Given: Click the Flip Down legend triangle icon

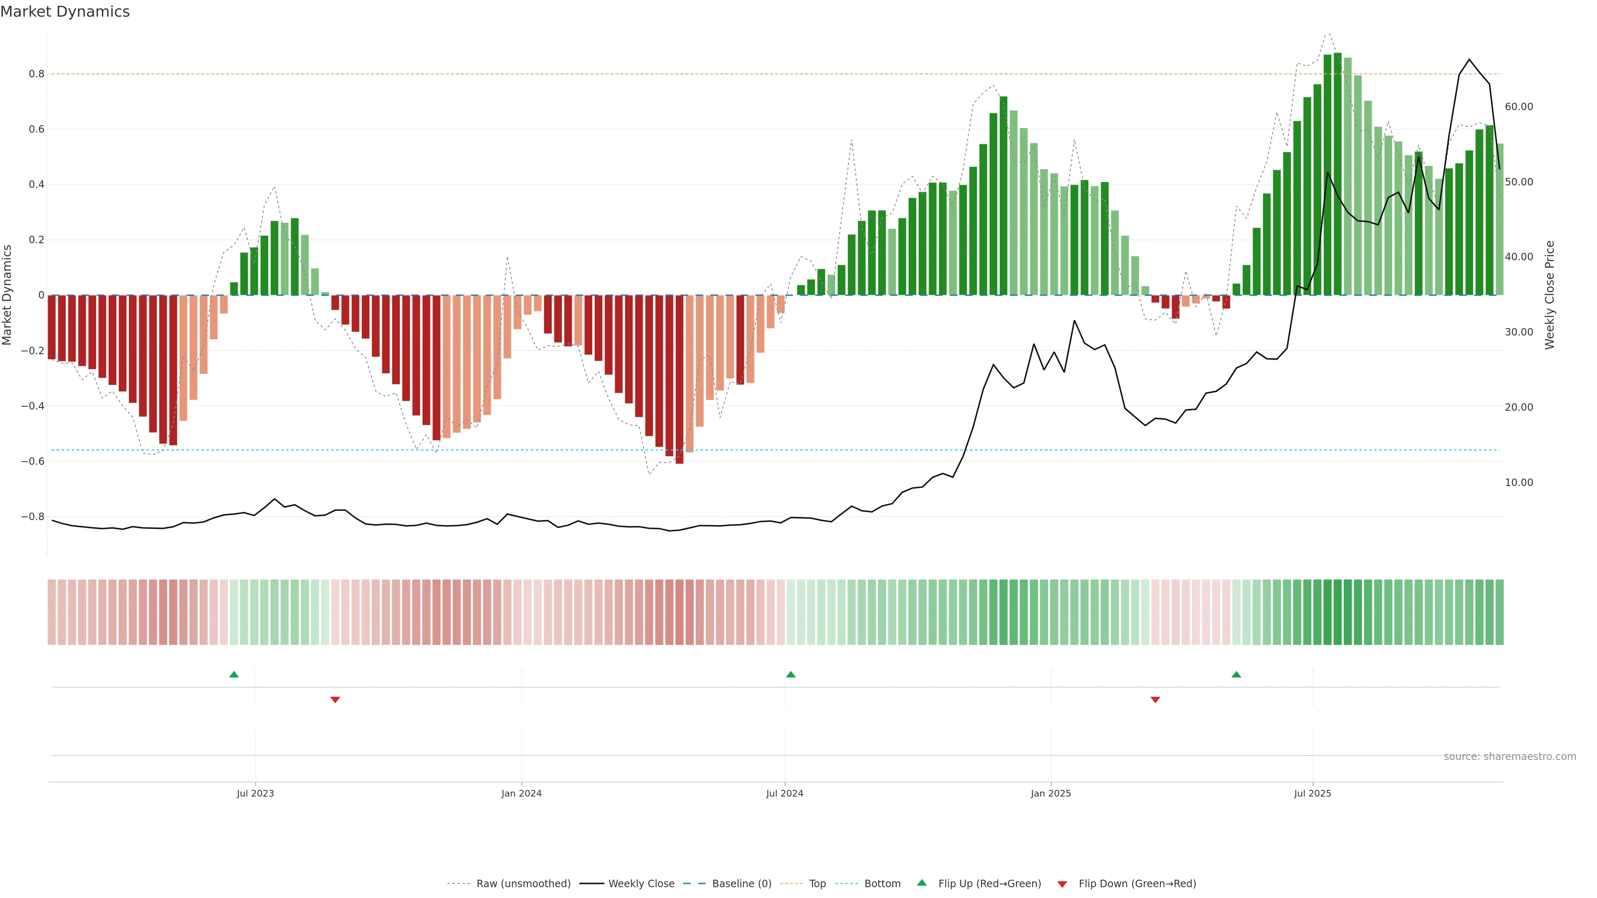Looking at the screenshot, I should coord(1062,884).
